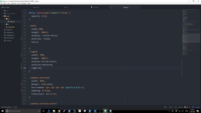This screenshot has width=201, height=113.
Task: Open README.md in the tree view
Action: point(10,38)
